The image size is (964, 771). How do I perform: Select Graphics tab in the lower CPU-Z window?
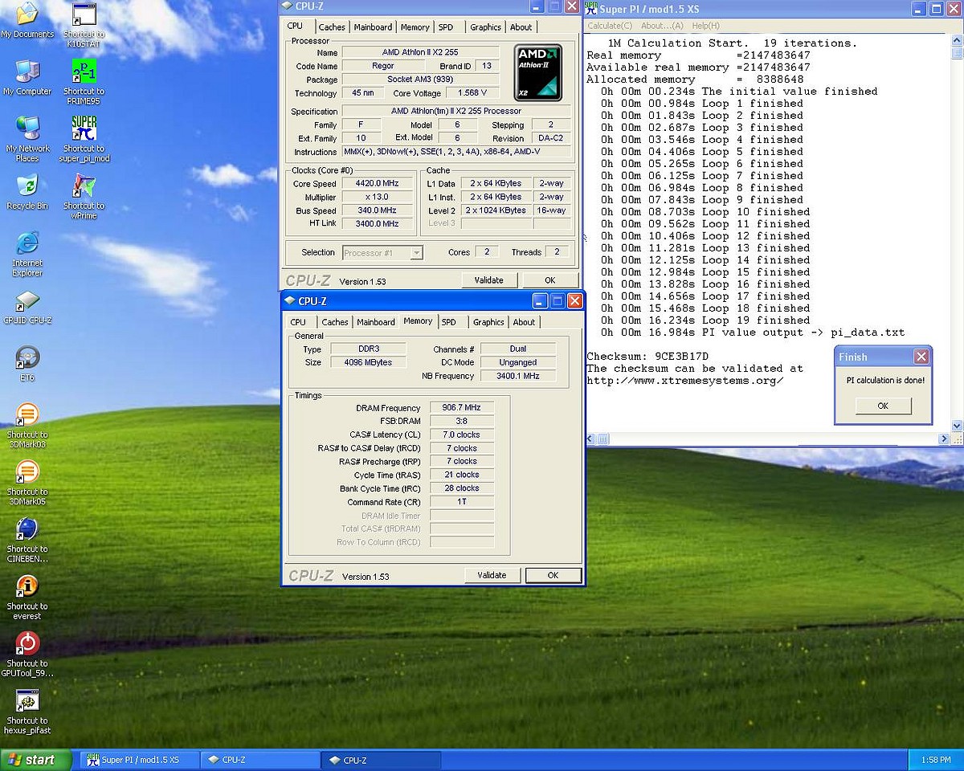tap(488, 322)
